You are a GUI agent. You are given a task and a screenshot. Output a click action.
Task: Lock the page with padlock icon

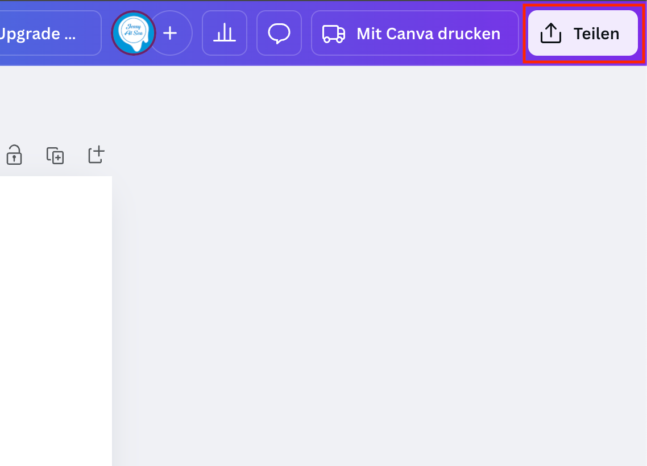click(14, 155)
